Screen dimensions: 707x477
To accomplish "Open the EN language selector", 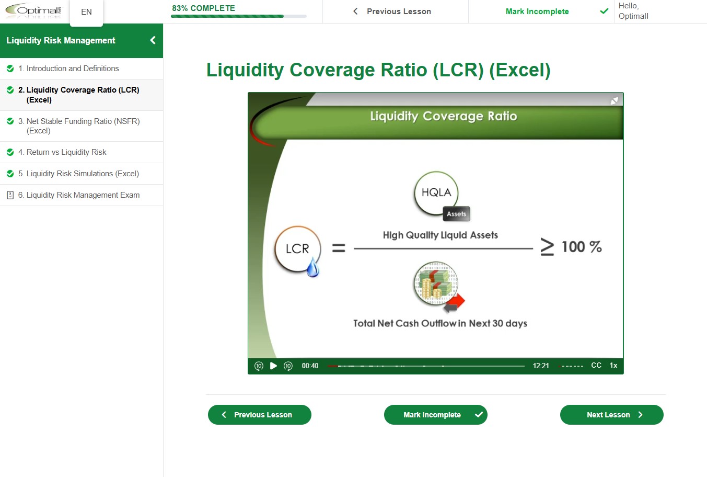I will click(x=86, y=12).
